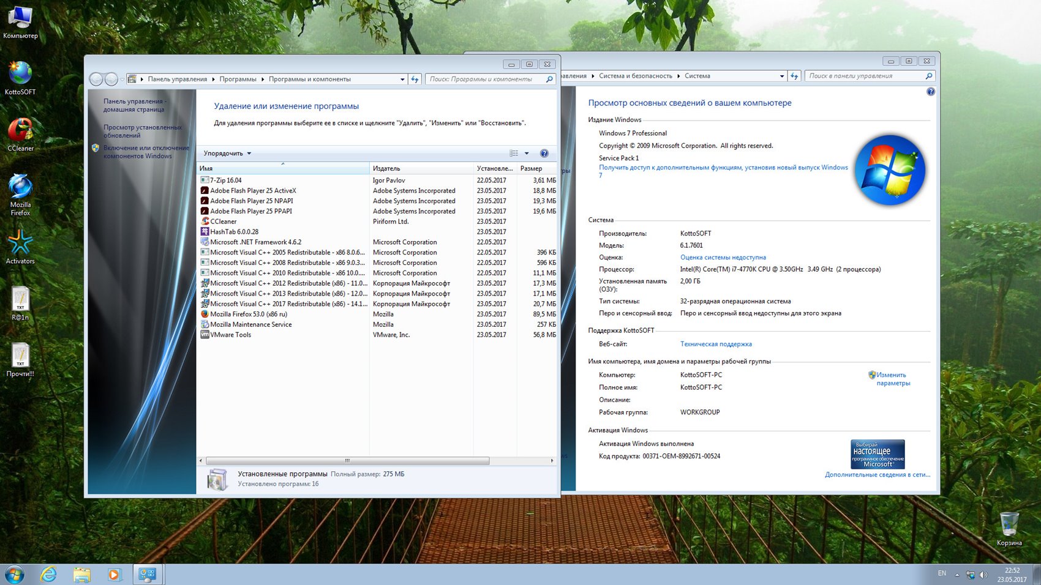The width and height of the screenshot is (1041, 585).
Task: Click the Windows Start button
Action: pyautogui.click(x=15, y=575)
